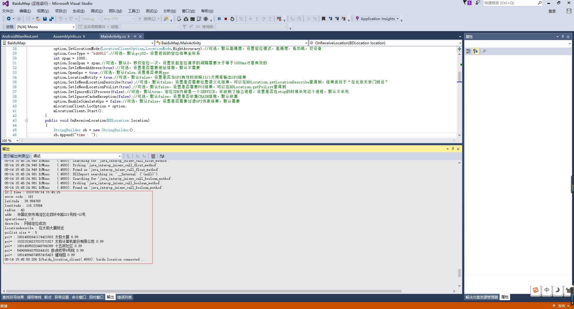This screenshot has width=574, height=309.
Task: Clear all output with red X list icon
Action: (x=153, y=156)
